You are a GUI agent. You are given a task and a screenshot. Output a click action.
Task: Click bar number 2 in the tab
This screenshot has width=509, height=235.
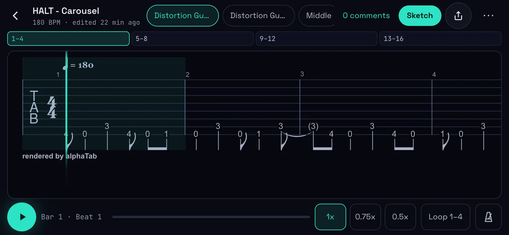pos(188,74)
